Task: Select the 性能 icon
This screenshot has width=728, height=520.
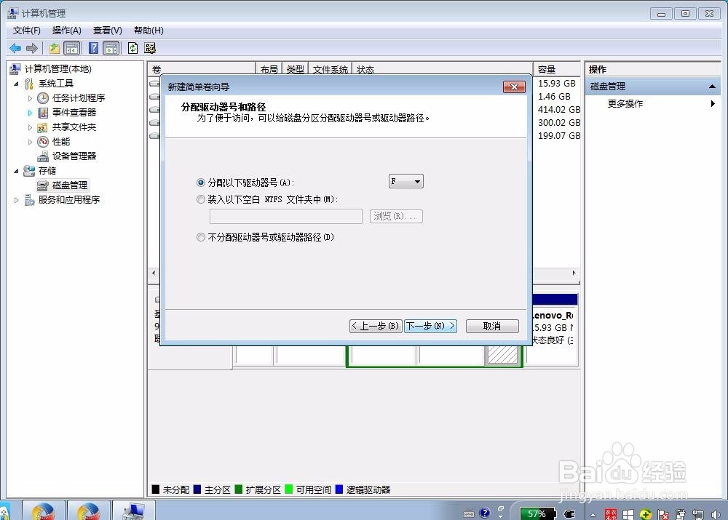Action: [43, 142]
